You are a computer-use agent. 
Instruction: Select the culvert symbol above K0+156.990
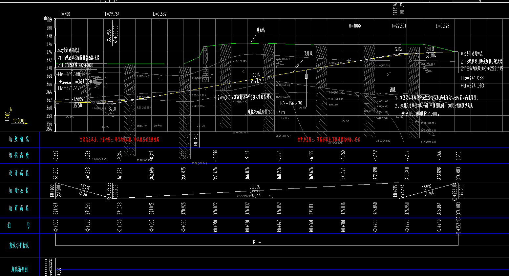point(307,76)
